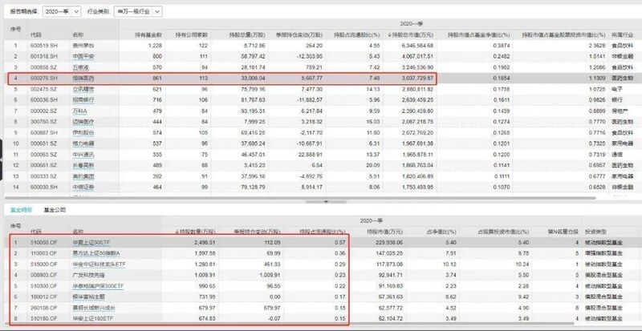Switch to the 基金明细 tab
The image size is (642, 331).
[21, 210]
